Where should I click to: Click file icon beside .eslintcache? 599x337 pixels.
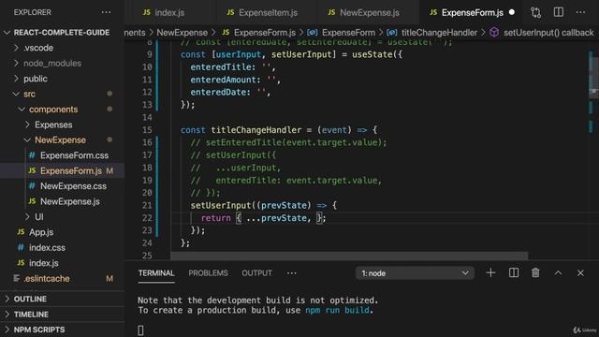click(x=16, y=278)
